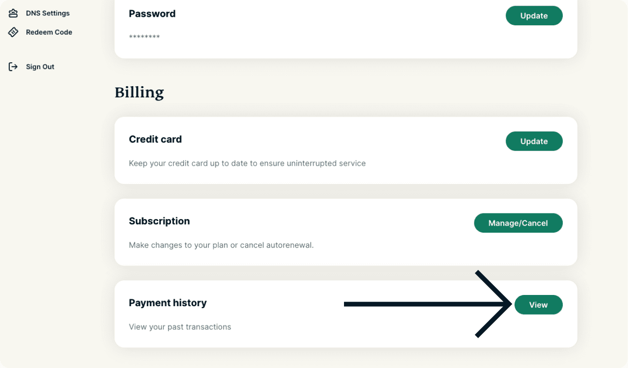Click the Payment history title
The width and height of the screenshot is (628, 368).
coord(168,303)
